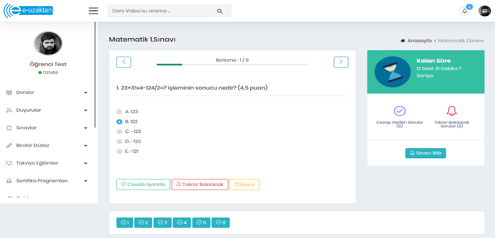Jump to question 6 tab
The image size is (495, 238).
click(x=220, y=222)
